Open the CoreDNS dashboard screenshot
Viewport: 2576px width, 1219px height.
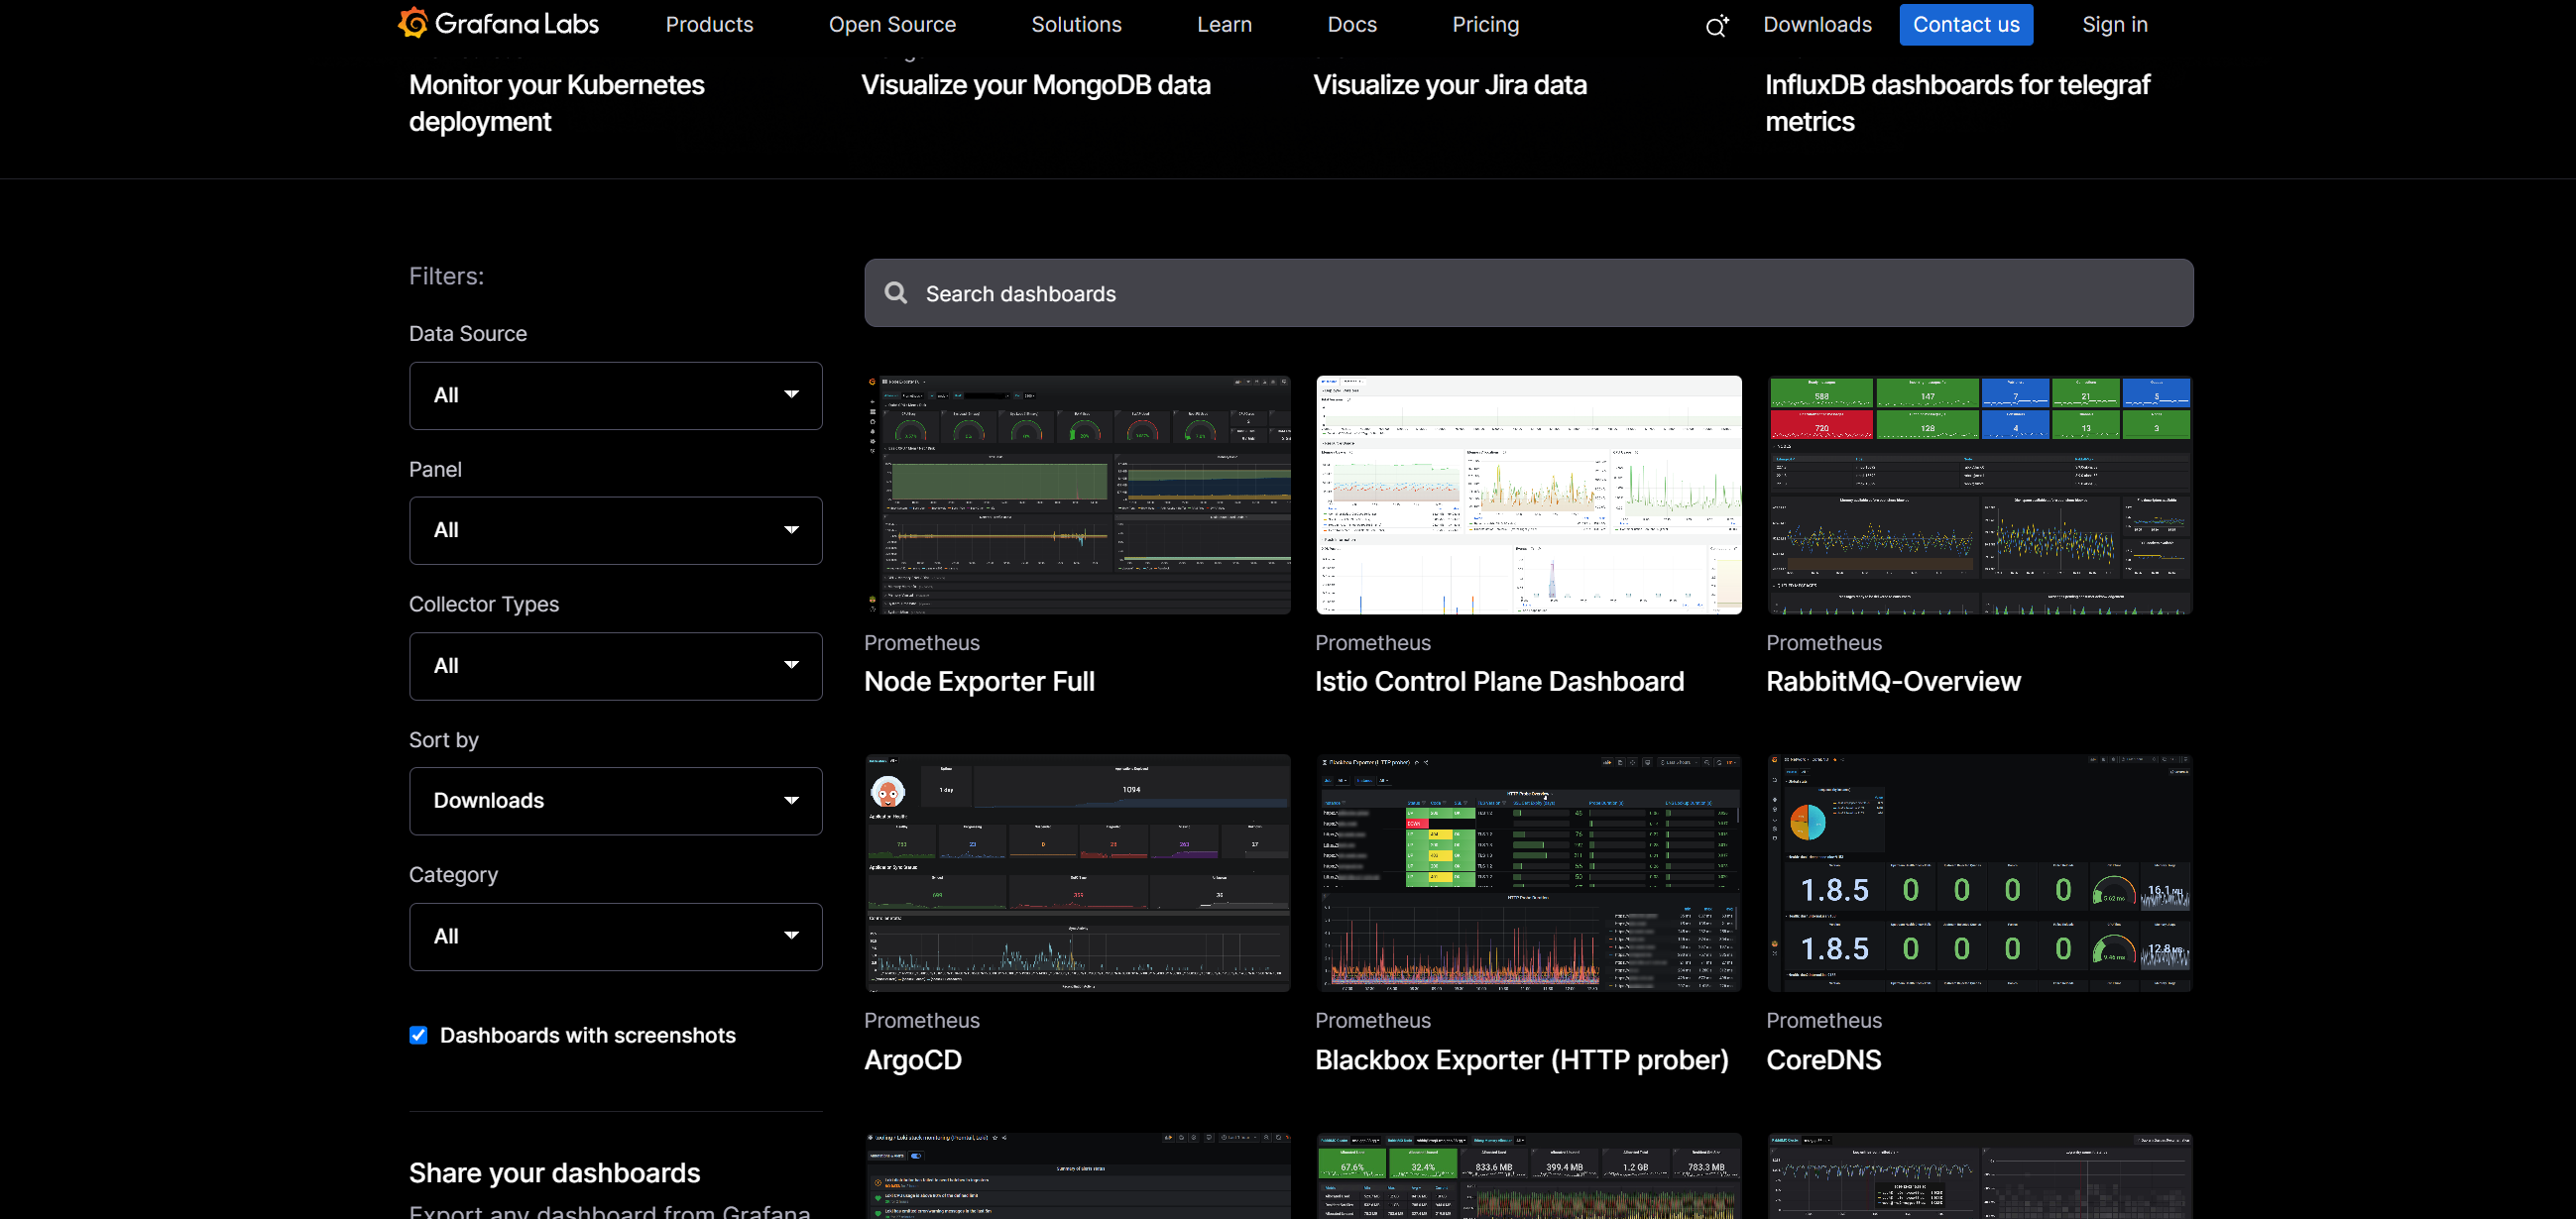(x=1979, y=872)
